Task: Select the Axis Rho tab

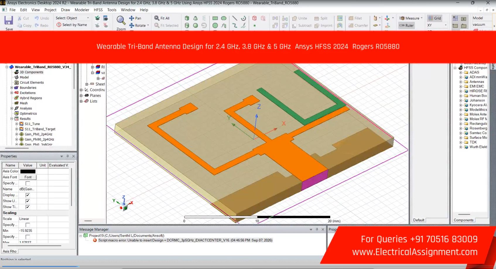Action: click(10, 251)
